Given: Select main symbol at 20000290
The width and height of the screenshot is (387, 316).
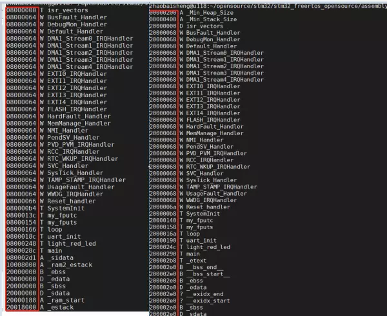Looking at the screenshot, I should [193, 254].
